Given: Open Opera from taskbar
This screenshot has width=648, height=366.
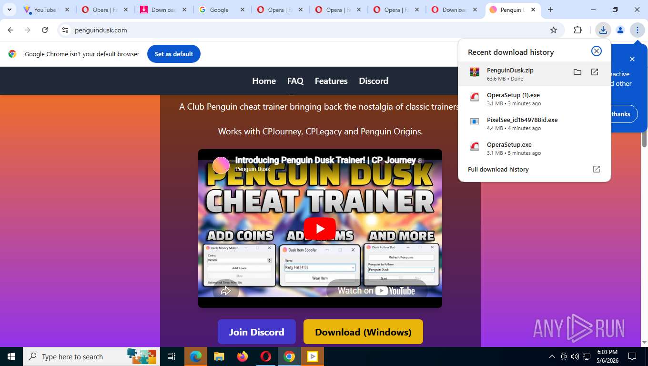Looking at the screenshot, I should click(x=266, y=356).
